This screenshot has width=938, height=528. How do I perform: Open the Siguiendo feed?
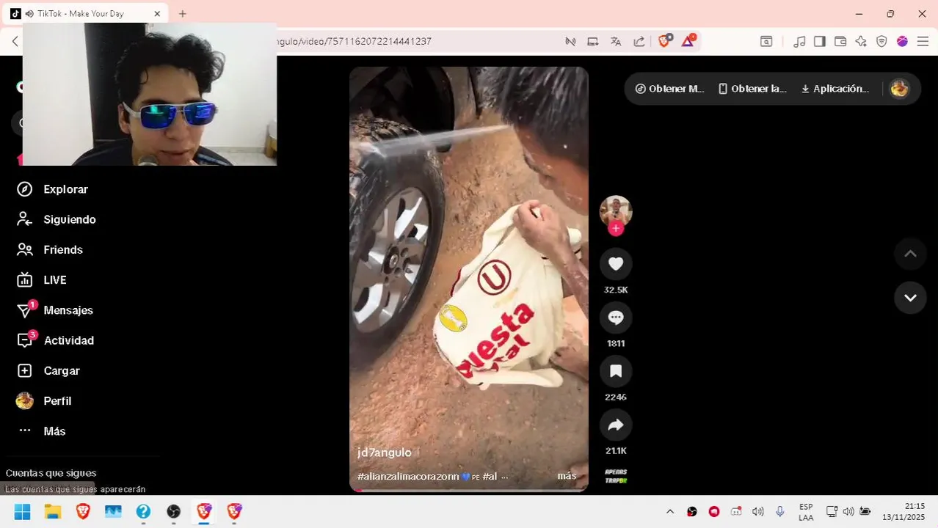point(57,219)
